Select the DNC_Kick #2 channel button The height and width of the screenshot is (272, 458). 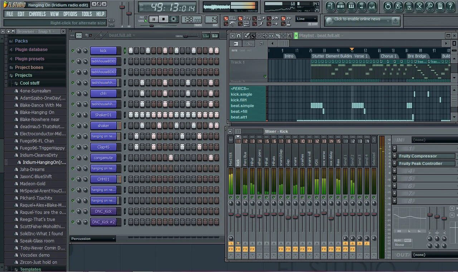click(103, 222)
